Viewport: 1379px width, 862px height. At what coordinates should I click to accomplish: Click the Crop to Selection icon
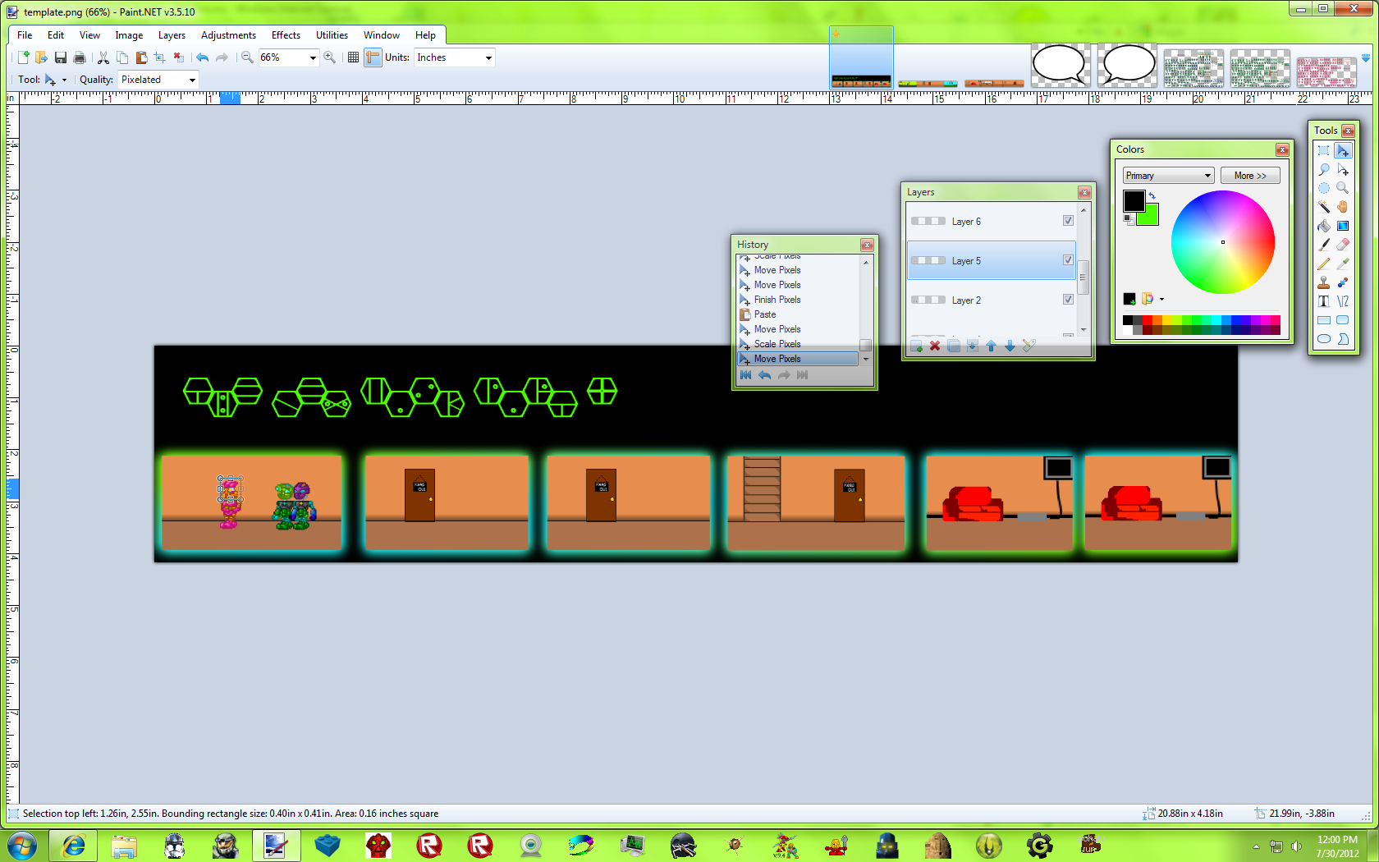[x=160, y=57]
